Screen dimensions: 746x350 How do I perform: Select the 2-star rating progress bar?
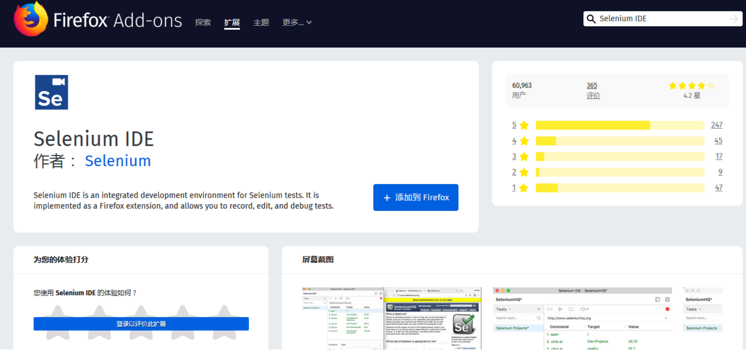tap(620, 172)
